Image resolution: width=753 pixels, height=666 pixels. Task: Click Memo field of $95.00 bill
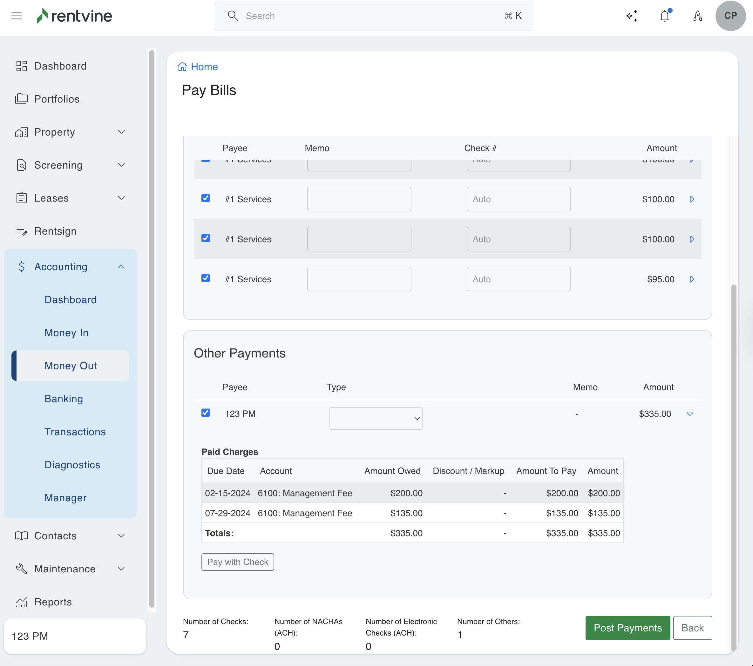pyautogui.click(x=359, y=279)
